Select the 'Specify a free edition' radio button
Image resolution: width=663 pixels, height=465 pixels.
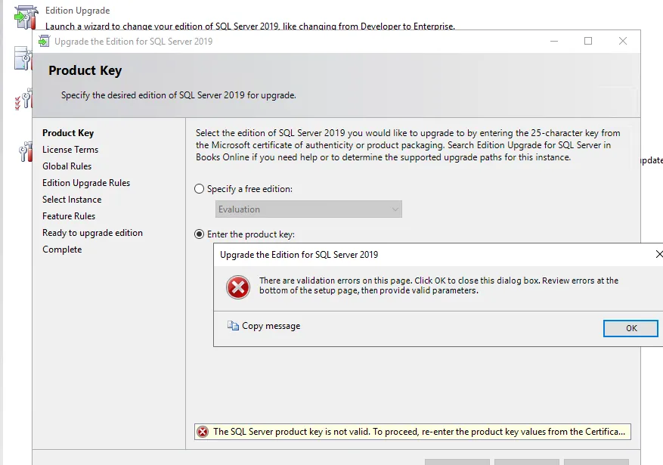coord(200,189)
